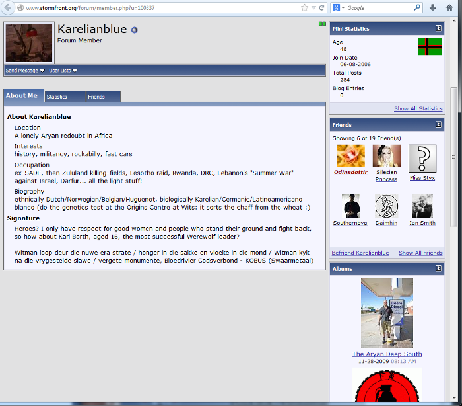Open the Show All Statistics link
Image resolution: width=462 pixels, height=406 pixels.
point(418,108)
